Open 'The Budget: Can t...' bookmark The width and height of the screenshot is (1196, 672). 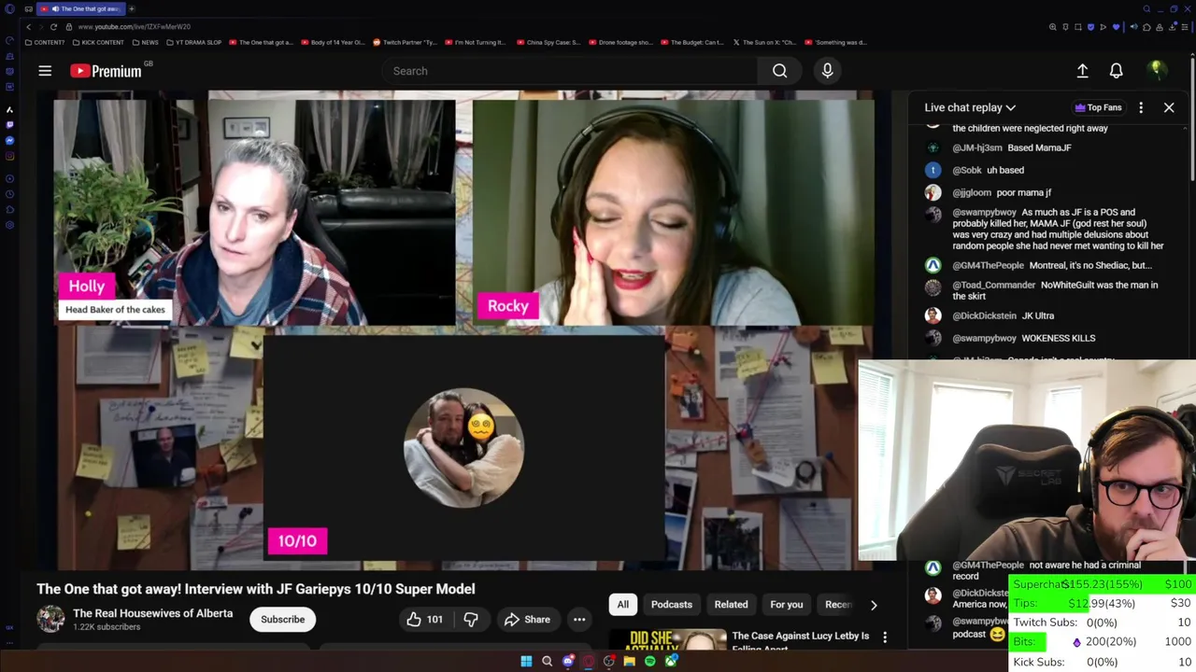click(x=692, y=42)
